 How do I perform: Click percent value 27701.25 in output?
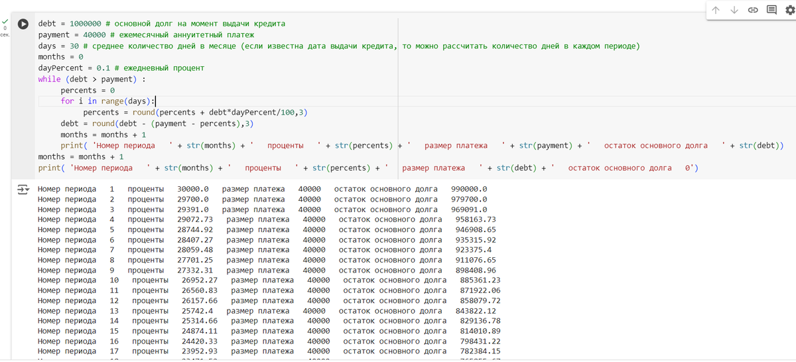196,260
